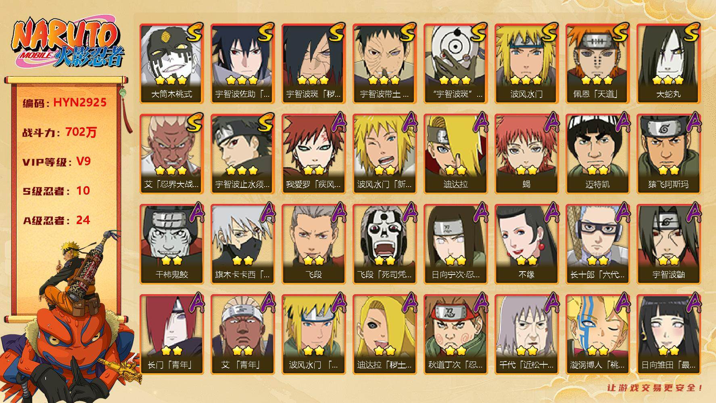Choose the 宇智波鼬 card

(x=668, y=244)
